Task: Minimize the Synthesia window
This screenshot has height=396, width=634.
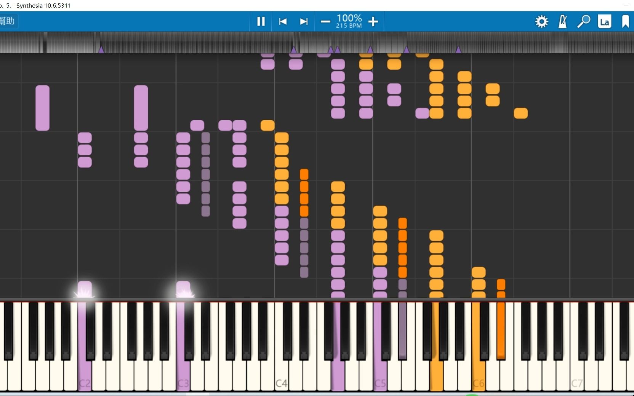Action: (626, 5)
